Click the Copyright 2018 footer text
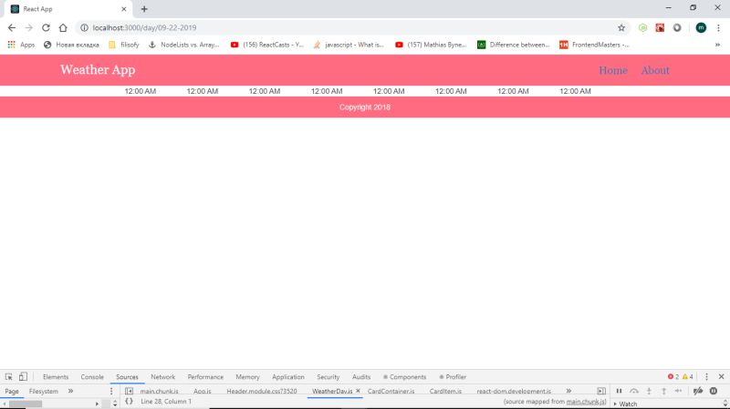The image size is (730, 409). pos(364,107)
